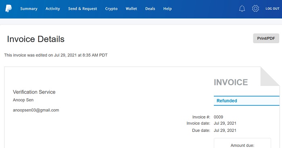Click the Due date: label

[x=201, y=130]
